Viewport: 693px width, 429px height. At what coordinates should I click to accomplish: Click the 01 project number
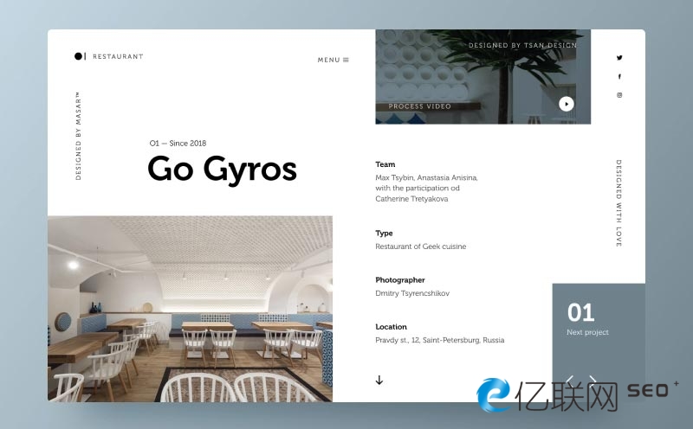click(x=580, y=312)
